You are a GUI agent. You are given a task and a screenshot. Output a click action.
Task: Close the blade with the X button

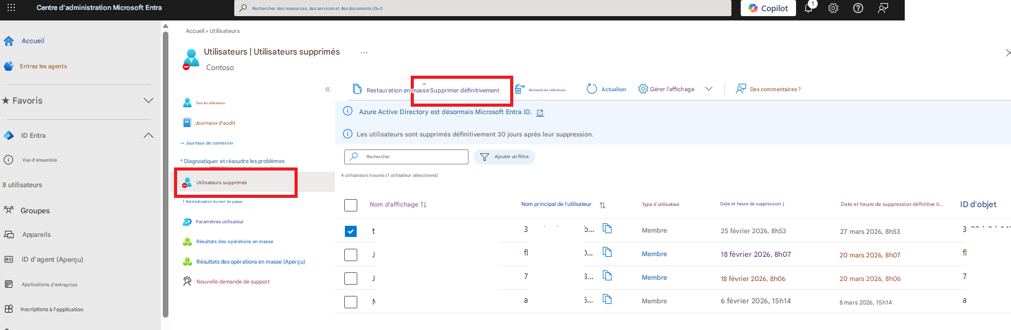click(x=1007, y=53)
